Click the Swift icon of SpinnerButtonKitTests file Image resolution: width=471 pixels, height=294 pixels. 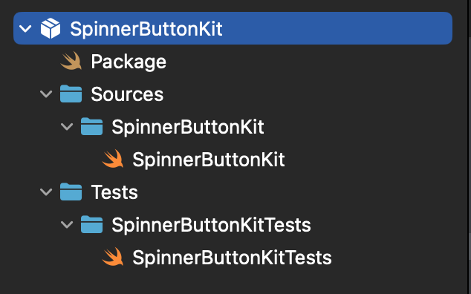pyautogui.click(x=113, y=257)
